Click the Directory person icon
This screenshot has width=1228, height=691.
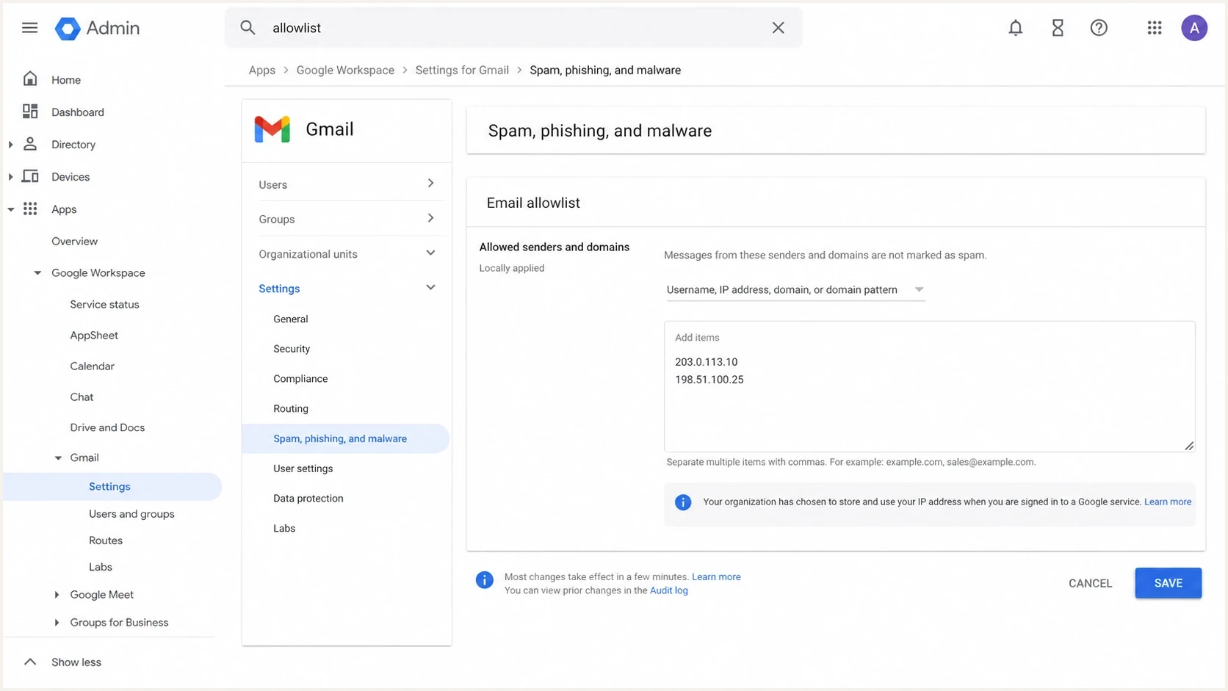[30, 144]
